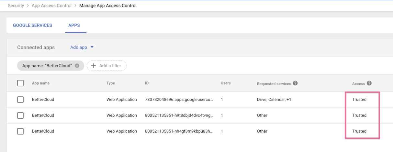Click the help icon beside Access column
This screenshot has height=152, width=393.
[x=369, y=83]
